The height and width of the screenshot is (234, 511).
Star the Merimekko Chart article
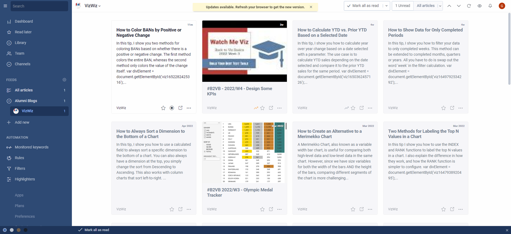(x=353, y=209)
